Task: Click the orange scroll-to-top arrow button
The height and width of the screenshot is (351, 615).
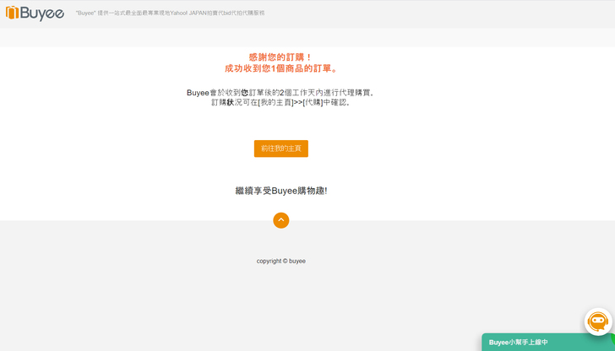Action: point(280,220)
